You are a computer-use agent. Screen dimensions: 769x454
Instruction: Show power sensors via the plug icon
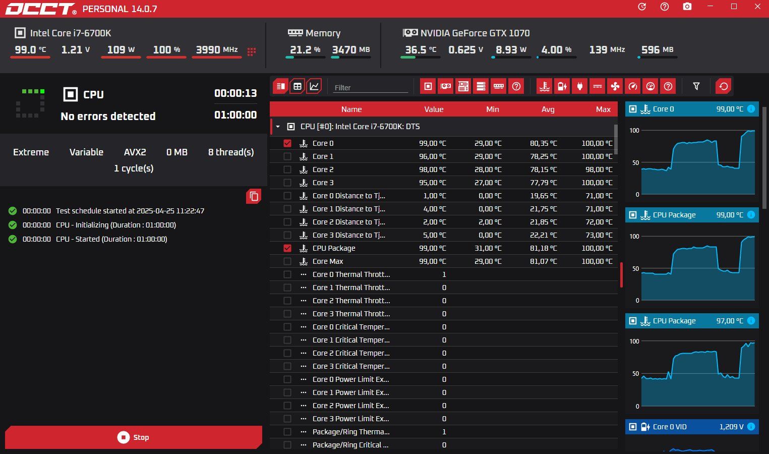(x=580, y=86)
